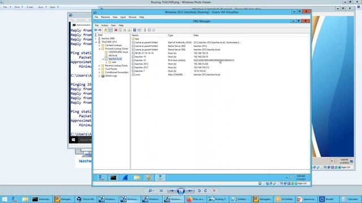The width and height of the screenshot is (362, 203).
Task: Click the red X Delete icon in DNS Manager
Action: 116,30
